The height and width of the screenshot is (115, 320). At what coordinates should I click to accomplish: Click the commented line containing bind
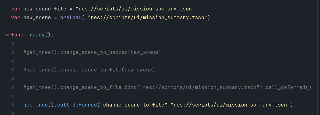click(167, 88)
